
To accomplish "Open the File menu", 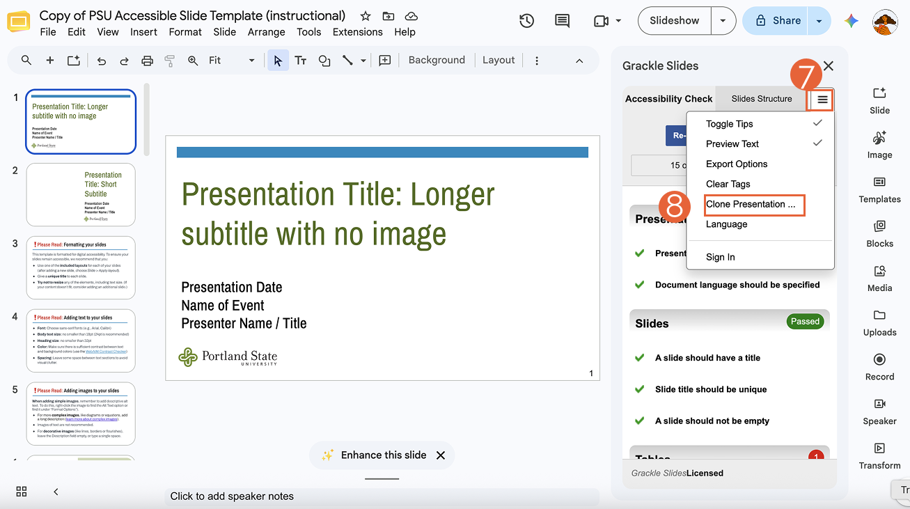I will click(x=48, y=32).
